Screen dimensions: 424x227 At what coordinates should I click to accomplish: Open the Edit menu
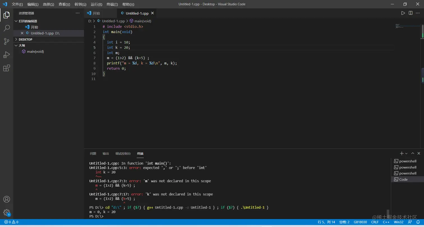click(33, 4)
